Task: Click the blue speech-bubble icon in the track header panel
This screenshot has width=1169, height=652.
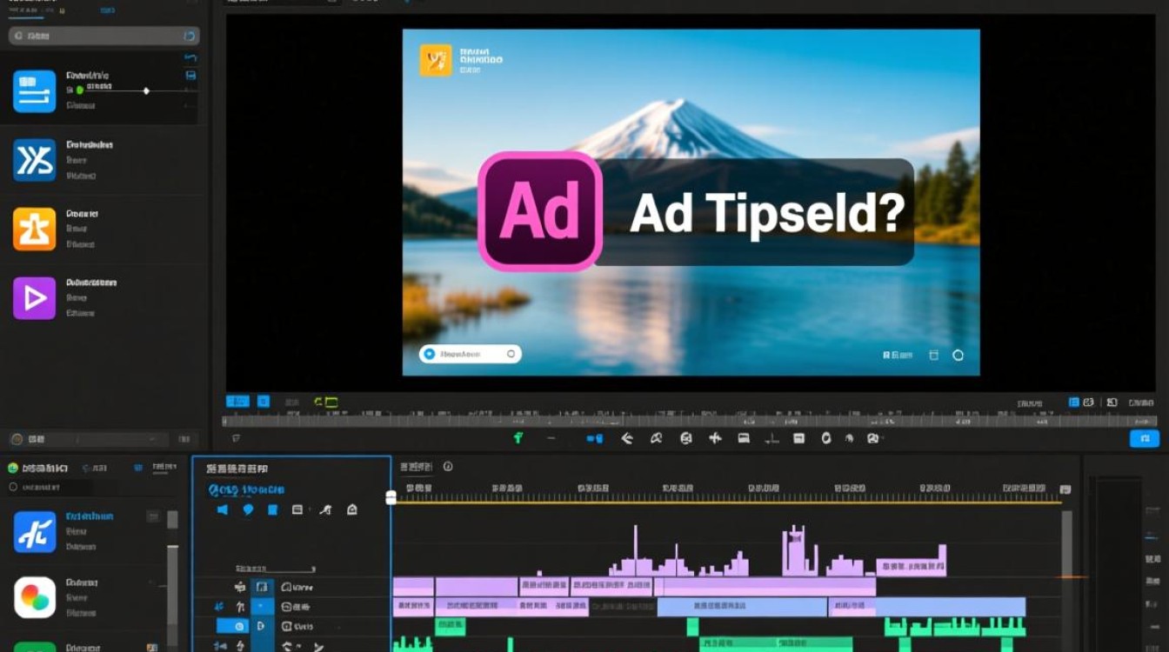Action: pos(247,509)
